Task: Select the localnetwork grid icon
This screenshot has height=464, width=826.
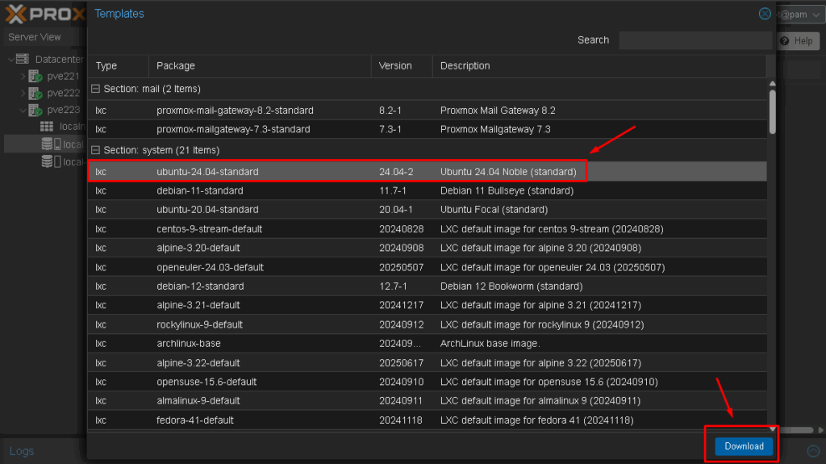Action: pos(47,127)
